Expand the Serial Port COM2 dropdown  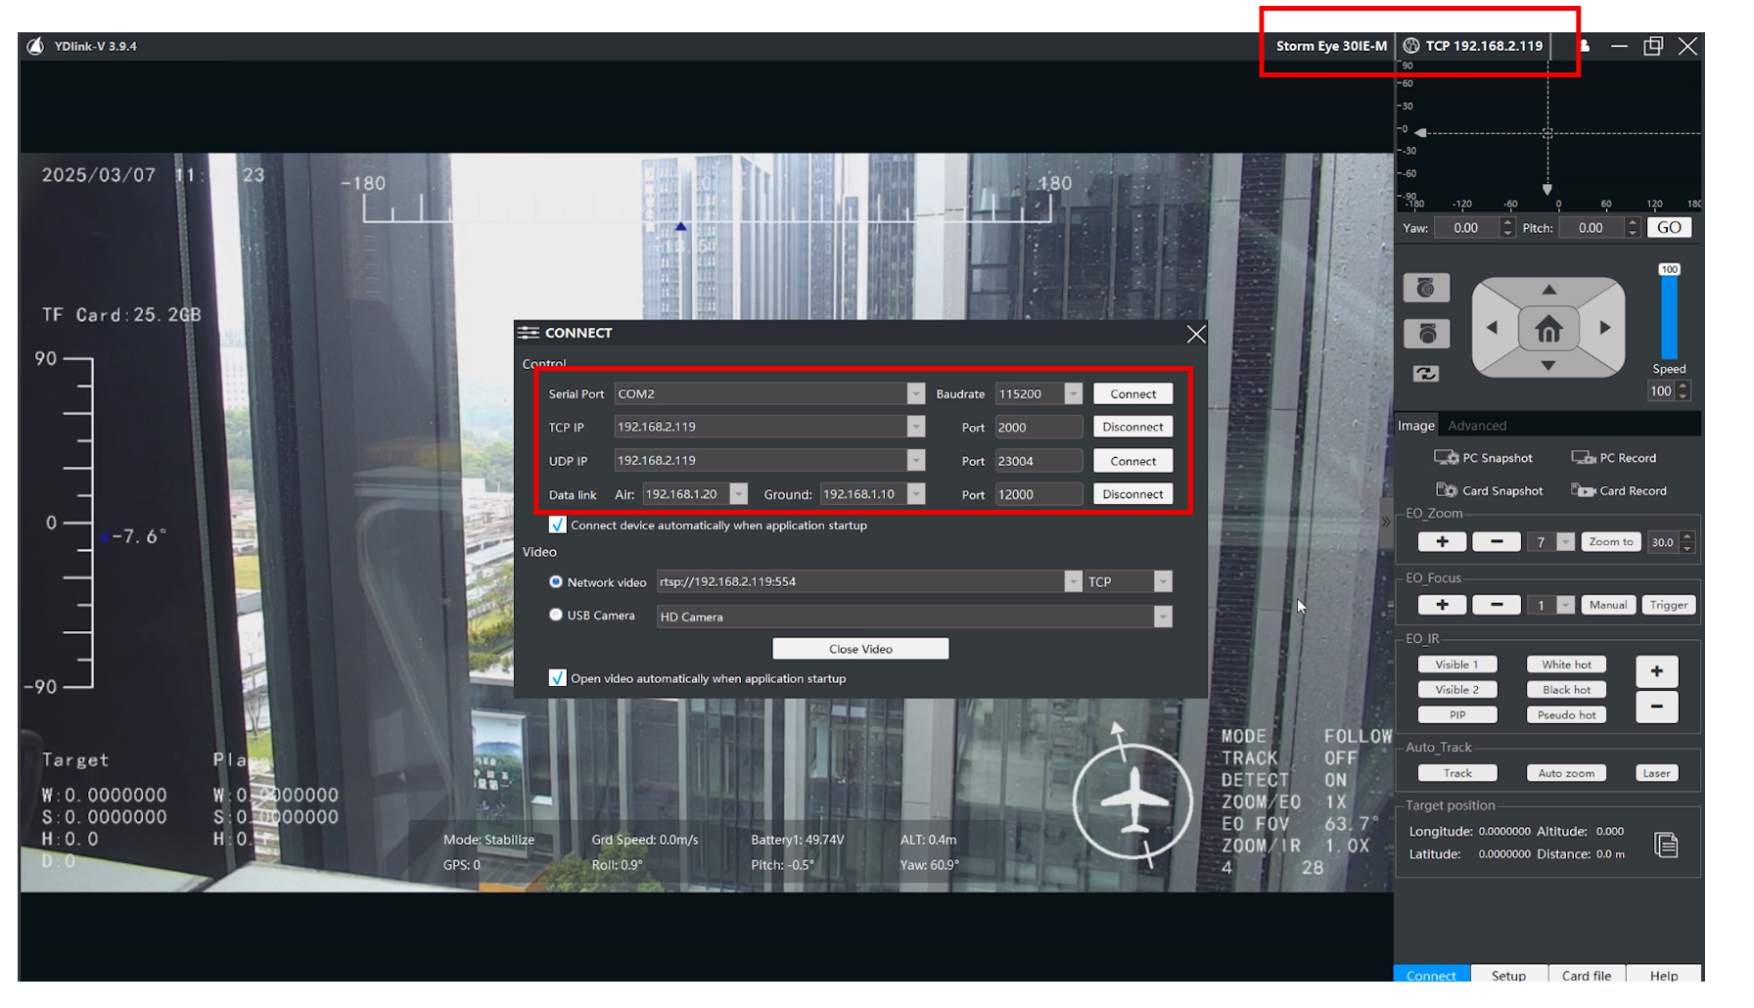(915, 394)
